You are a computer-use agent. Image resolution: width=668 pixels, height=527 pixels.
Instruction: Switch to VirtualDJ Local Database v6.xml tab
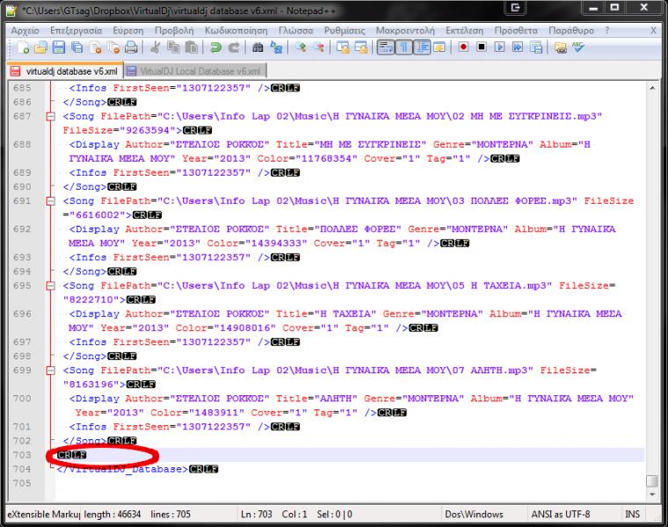coord(195,71)
